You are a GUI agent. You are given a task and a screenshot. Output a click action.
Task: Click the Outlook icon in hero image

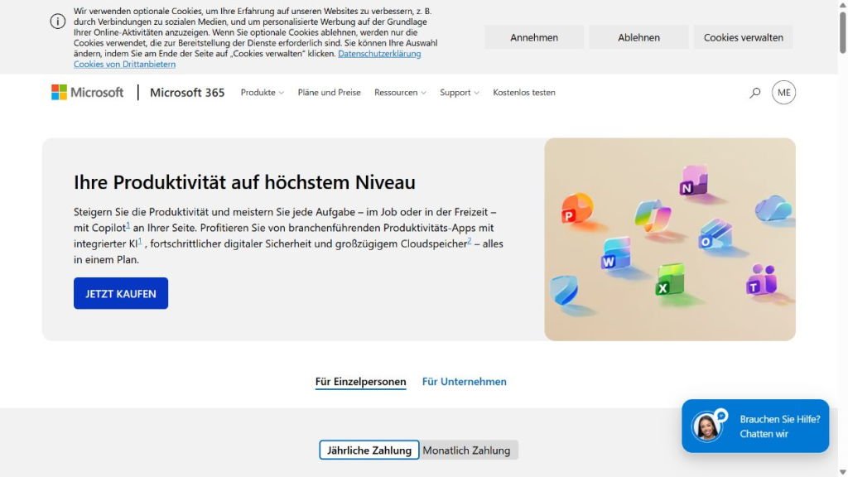pyautogui.click(x=715, y=234)
